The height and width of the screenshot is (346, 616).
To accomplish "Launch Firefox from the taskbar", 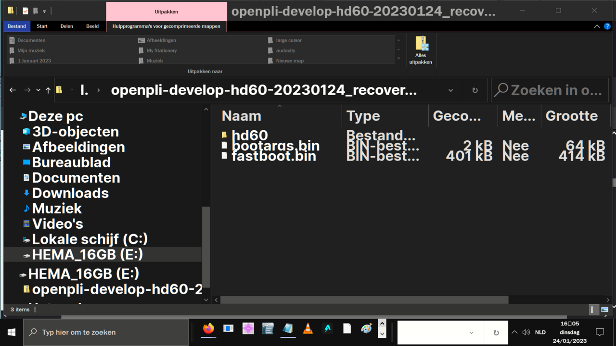I will click(208, 329).
